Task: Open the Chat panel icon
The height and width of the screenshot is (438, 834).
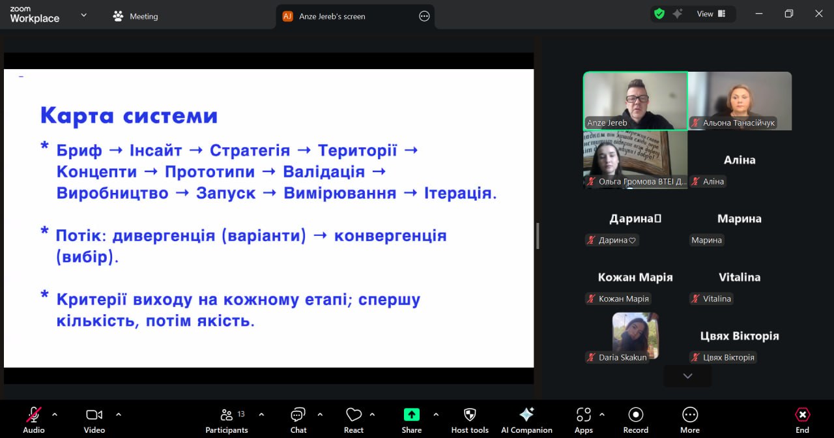Action: 298,415
